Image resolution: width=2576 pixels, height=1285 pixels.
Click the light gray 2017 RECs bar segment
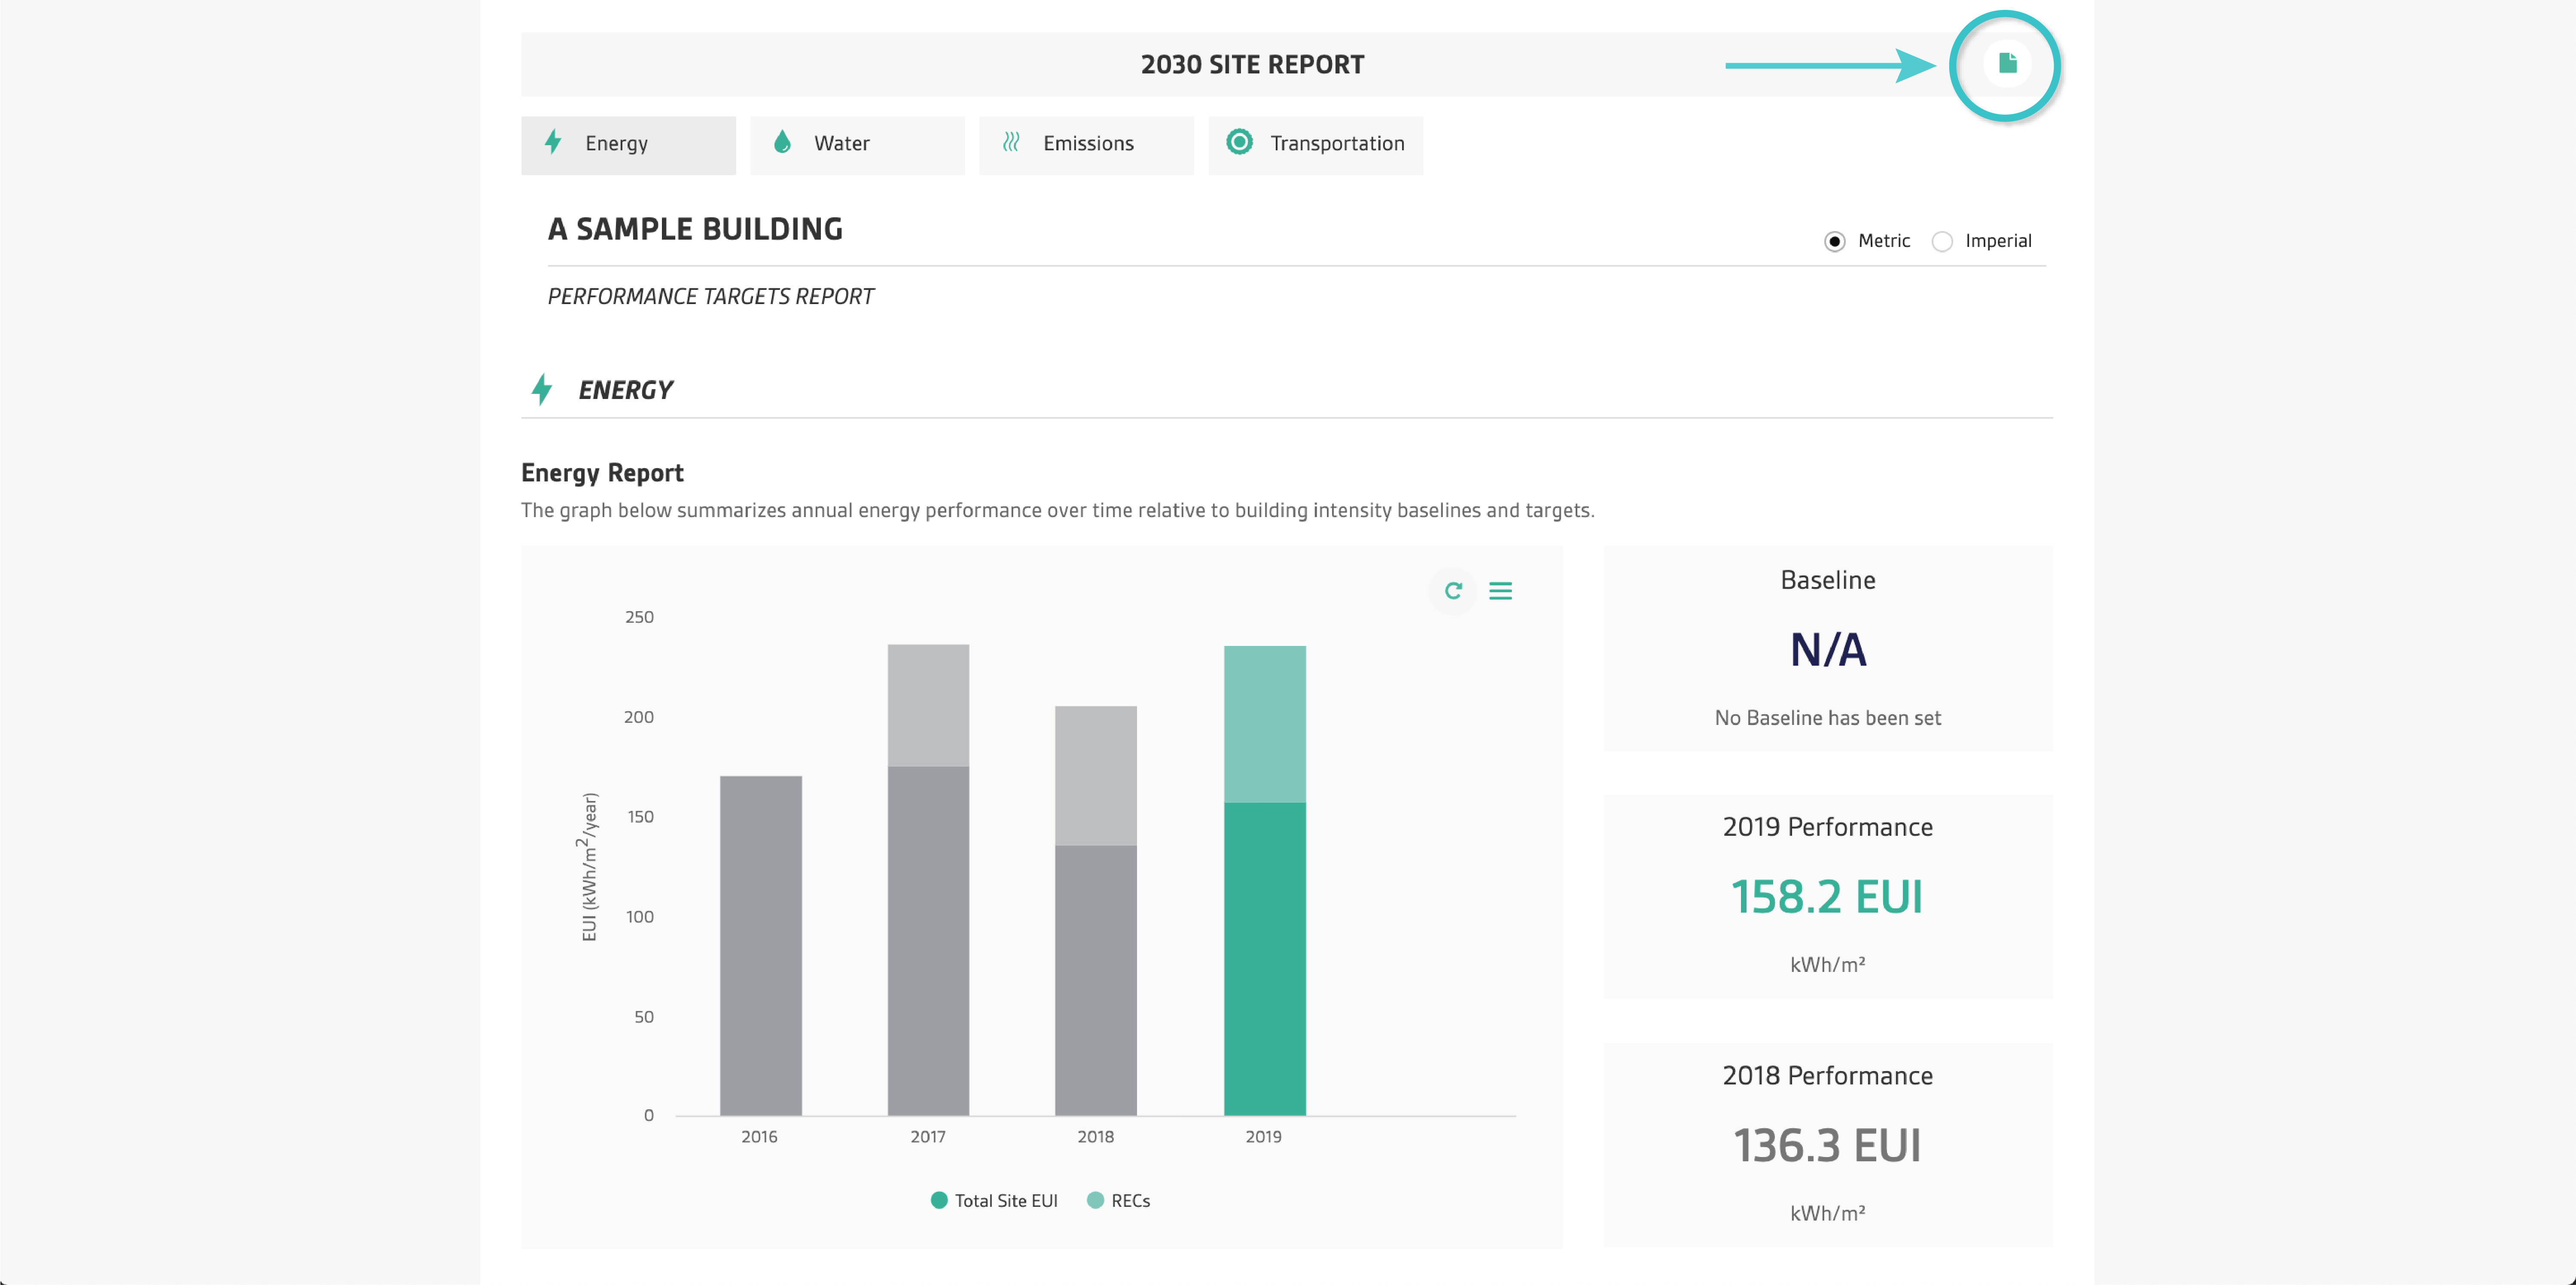(928, 706)
